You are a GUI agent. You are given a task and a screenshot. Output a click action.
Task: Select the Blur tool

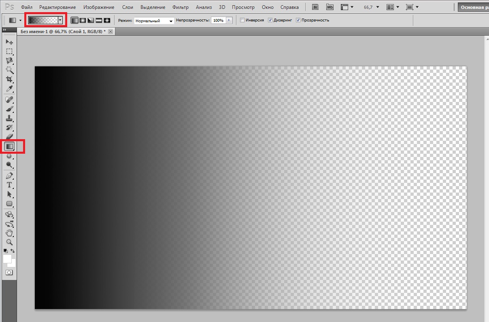tap(9, 156)
